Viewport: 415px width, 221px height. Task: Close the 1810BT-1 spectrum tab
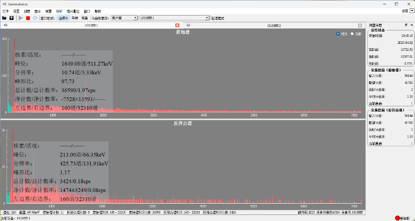pyautogui.click(x=177, y=26)
